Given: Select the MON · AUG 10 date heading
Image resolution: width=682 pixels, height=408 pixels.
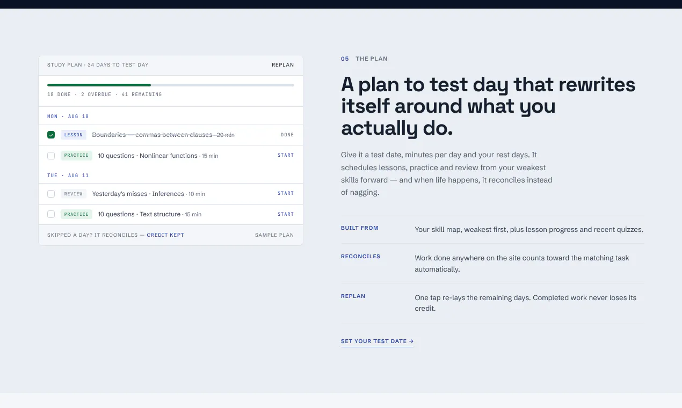Looking at the screenshot, I should point(68,116).
